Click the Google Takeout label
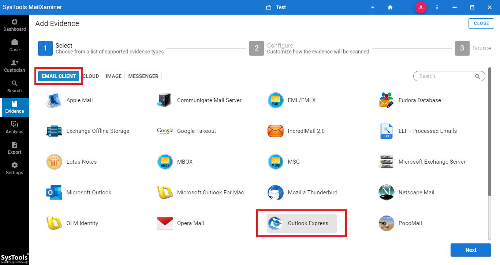The height and width of the screenshot is (265, 500). (x=197, y=131)
